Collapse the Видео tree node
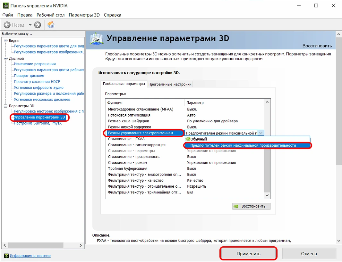 pyautogui.click(x=5, y=41)
